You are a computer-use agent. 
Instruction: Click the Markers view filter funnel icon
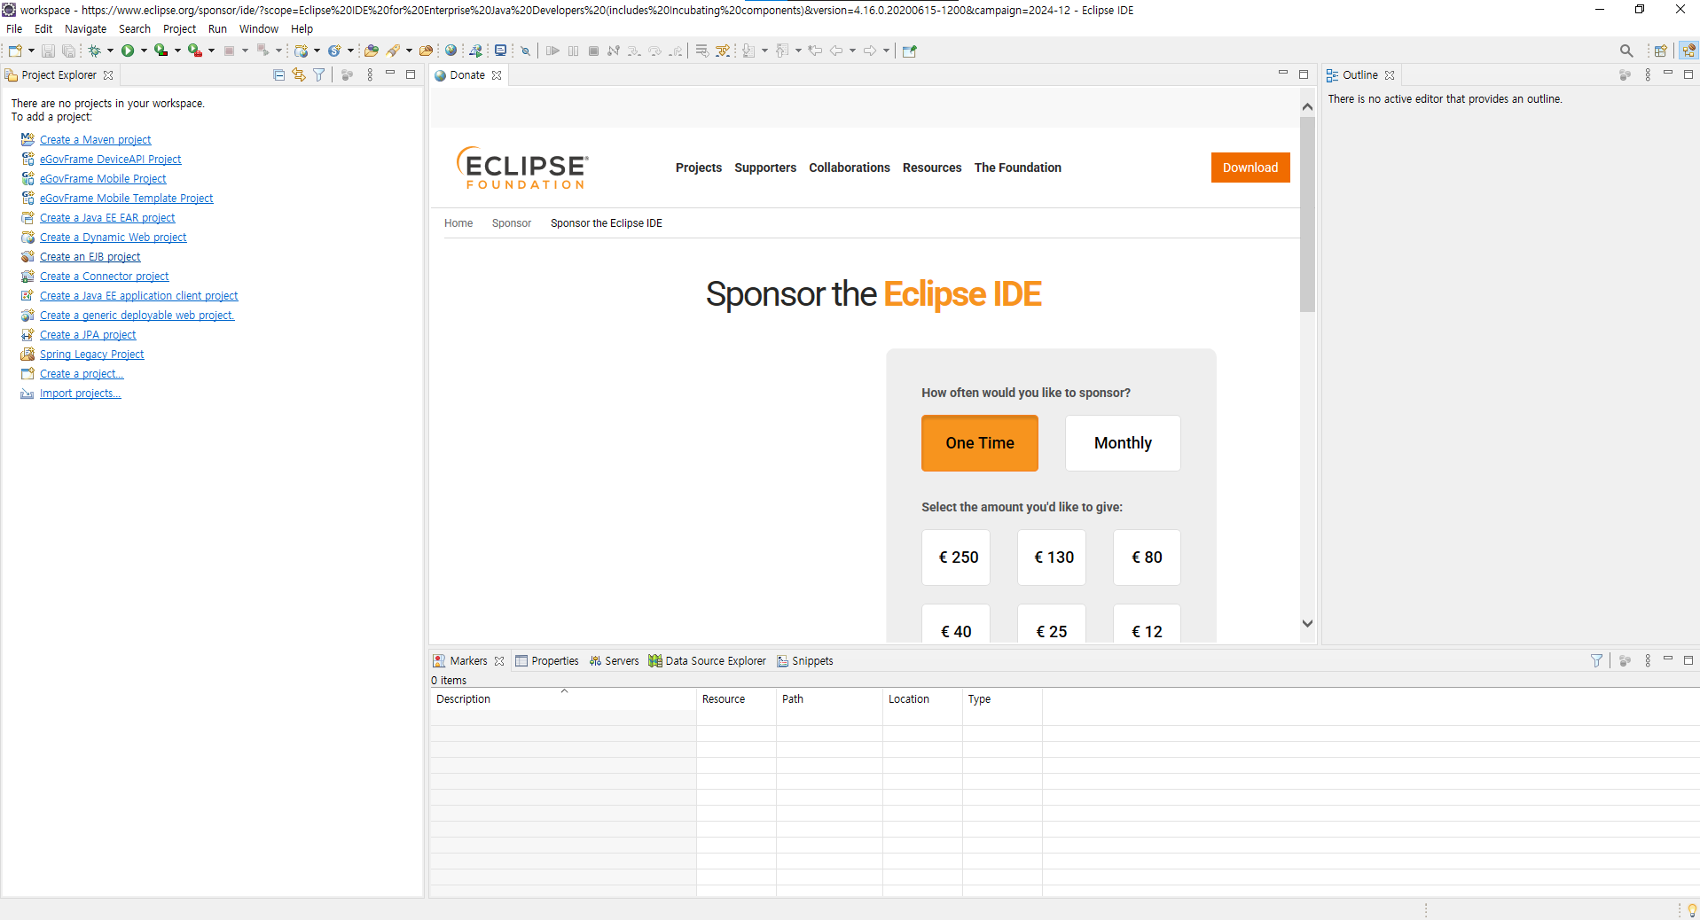click(x=1596, y=661)
